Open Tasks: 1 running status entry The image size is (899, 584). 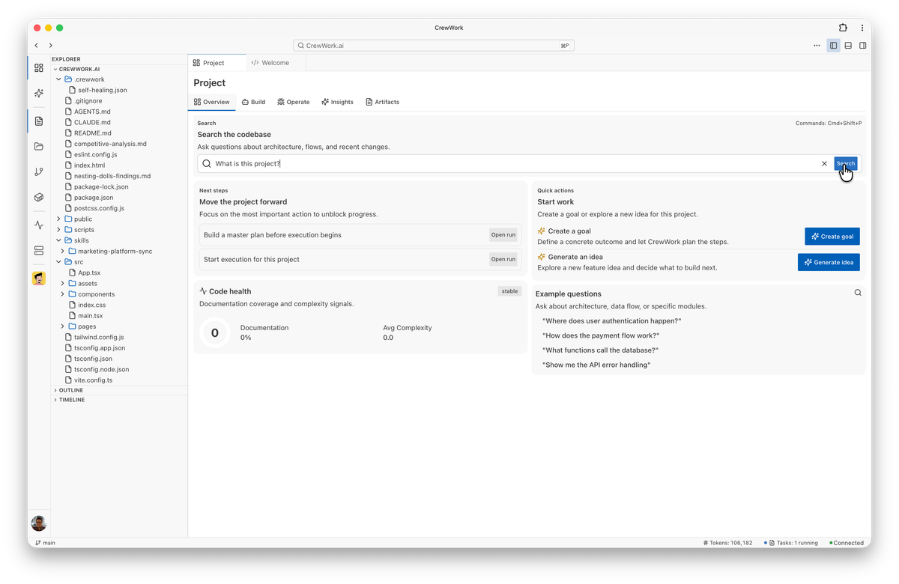point(791,543)
